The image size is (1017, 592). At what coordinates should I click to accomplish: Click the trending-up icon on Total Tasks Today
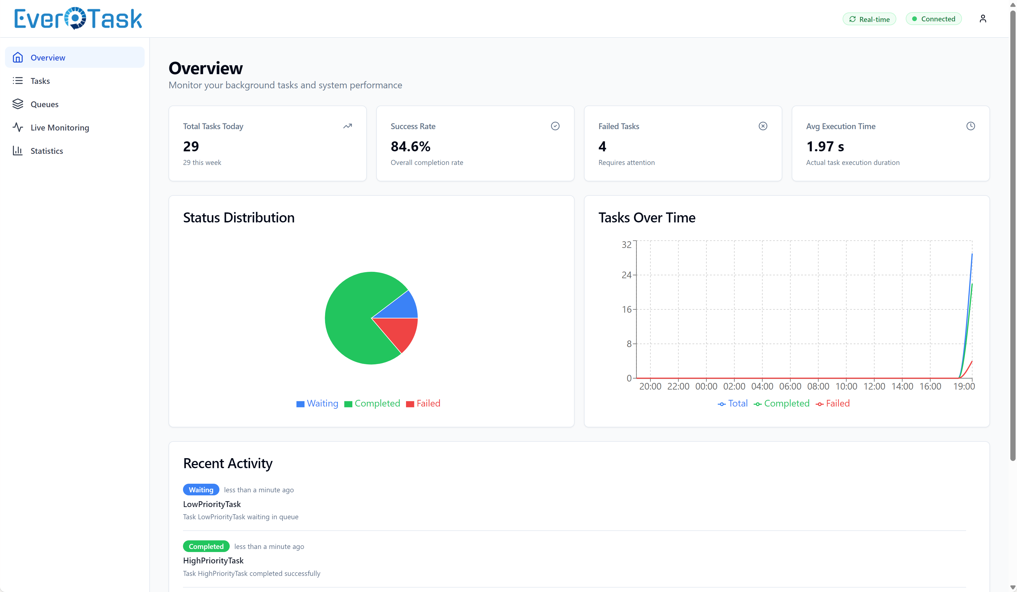click(347, 126)
